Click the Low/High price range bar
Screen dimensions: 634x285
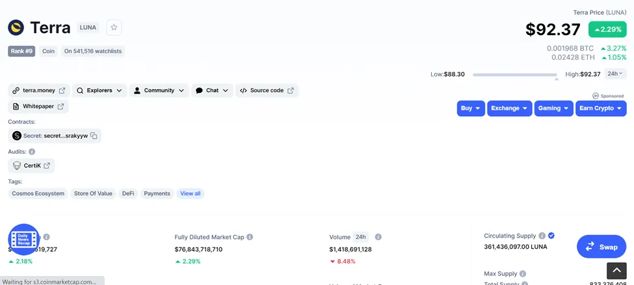(515, 75)
